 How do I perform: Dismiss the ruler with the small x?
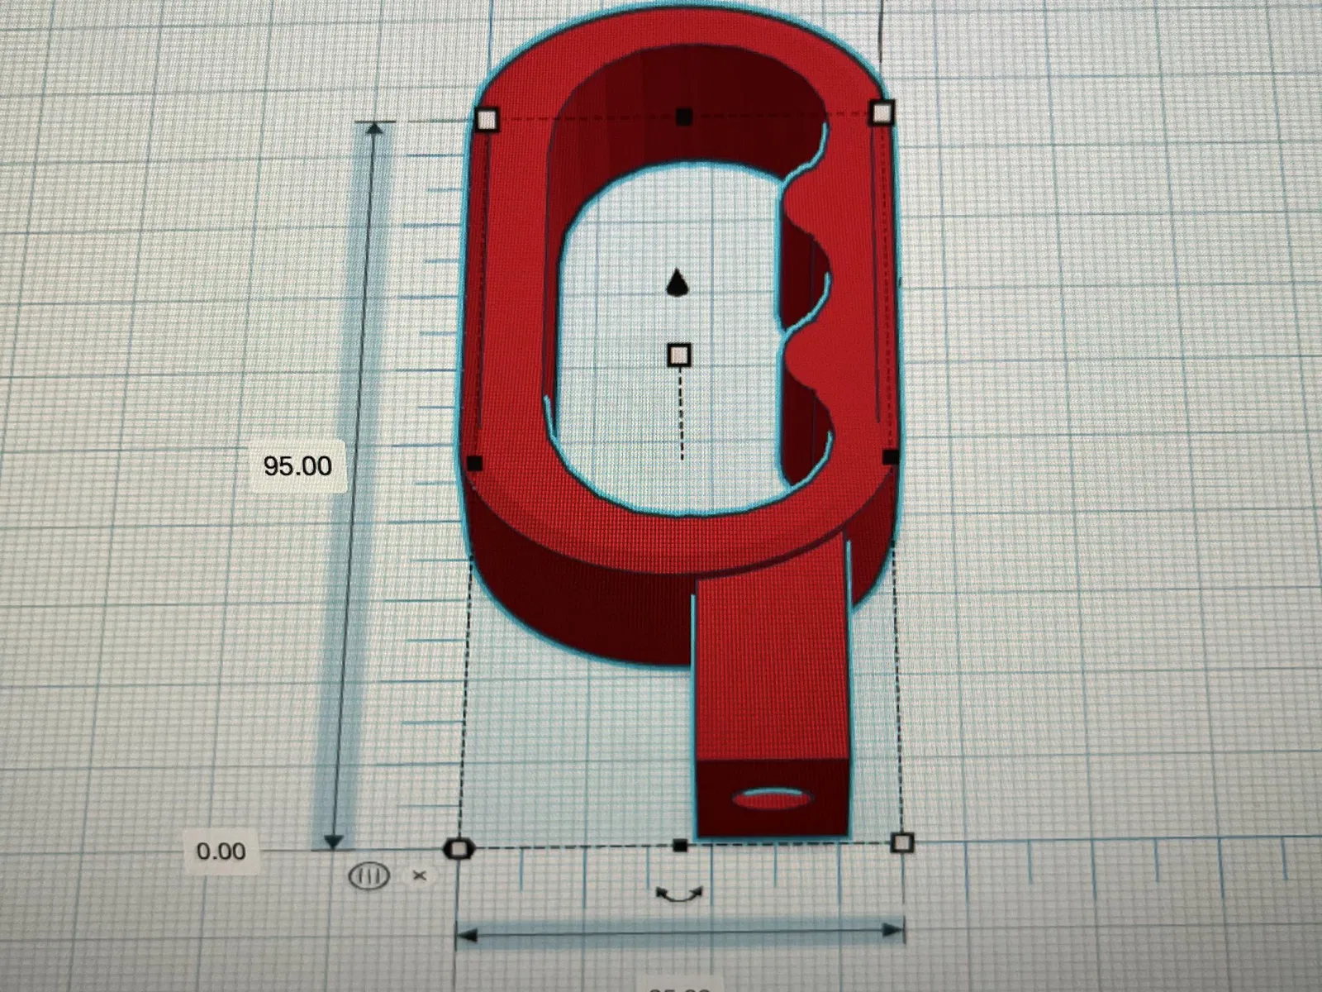pyautogui.click(x=419, y=875)
